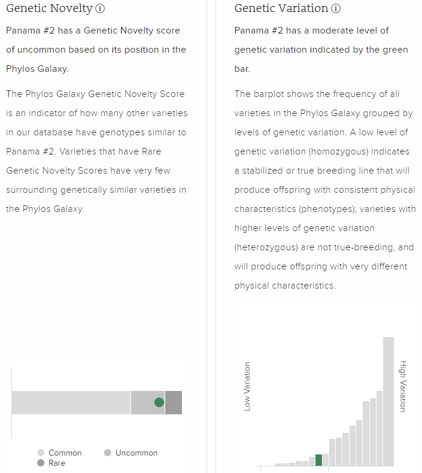Toggle the Common legend text label
Image resolution: width=422 pixels, height=473 pixels.
click(65, 453)
